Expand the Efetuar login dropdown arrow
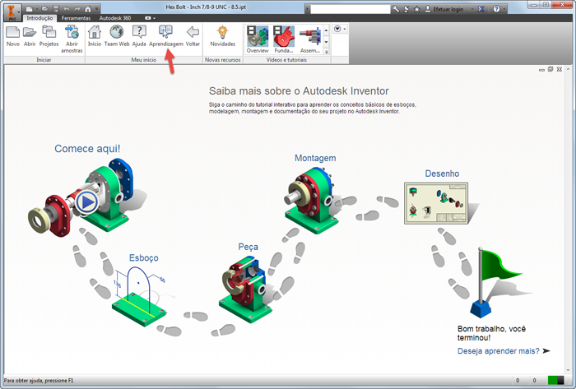 point(472,9)
